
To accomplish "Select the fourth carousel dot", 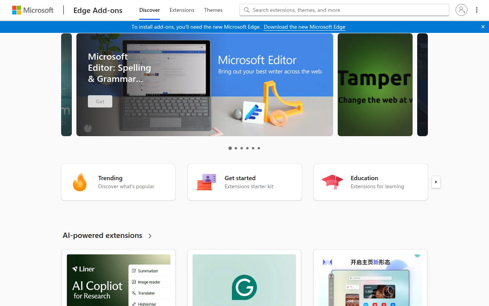I will click(248, 148).
